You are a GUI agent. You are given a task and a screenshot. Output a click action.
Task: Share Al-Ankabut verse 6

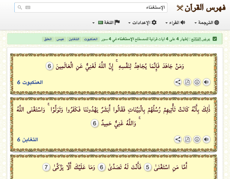coord(178,82)
